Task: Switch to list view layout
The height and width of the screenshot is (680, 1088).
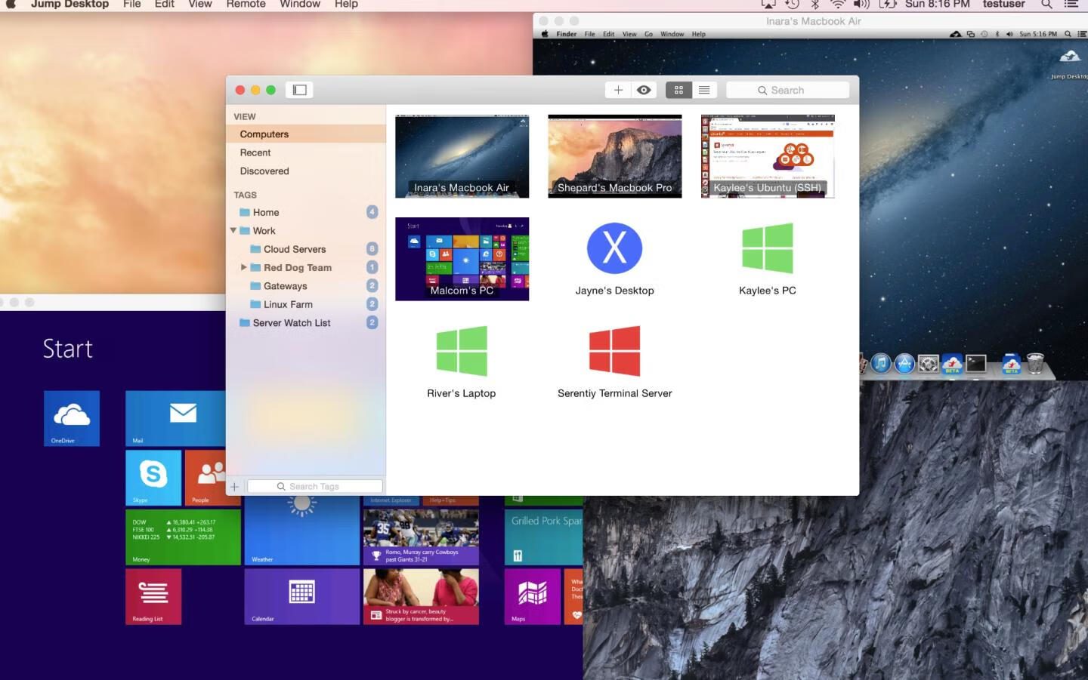Action: pos(704,90)
